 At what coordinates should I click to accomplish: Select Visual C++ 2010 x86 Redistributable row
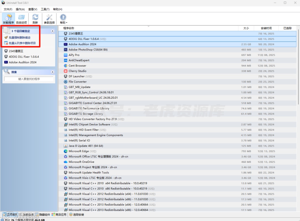[177, 189]
